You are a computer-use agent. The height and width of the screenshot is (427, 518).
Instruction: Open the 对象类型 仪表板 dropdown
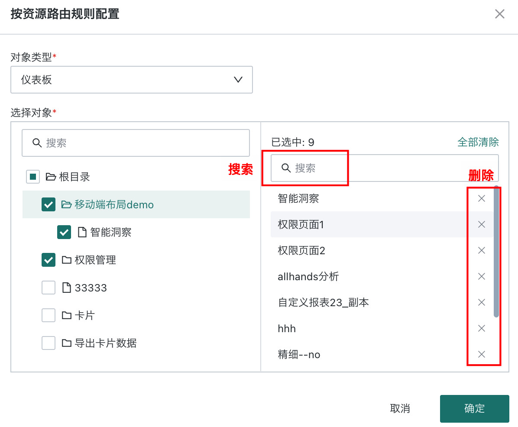(x=132, y=80)
